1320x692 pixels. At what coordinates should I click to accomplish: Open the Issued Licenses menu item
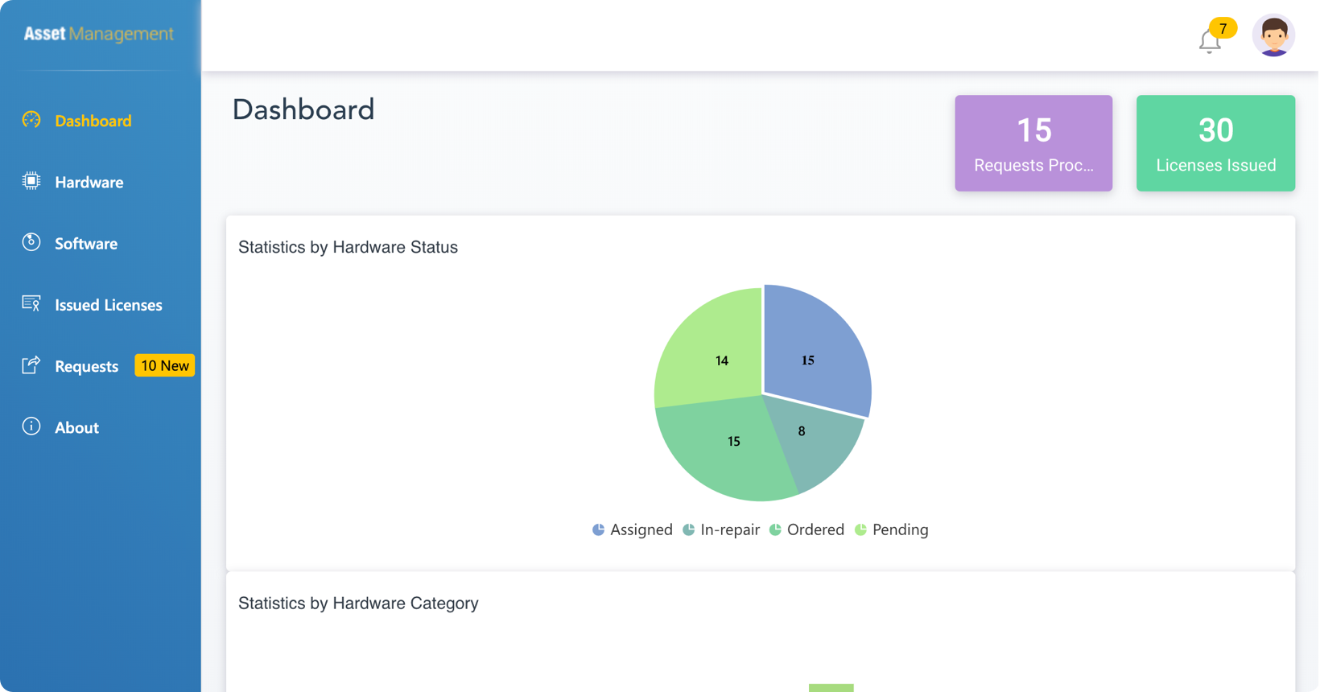point(108,305)
